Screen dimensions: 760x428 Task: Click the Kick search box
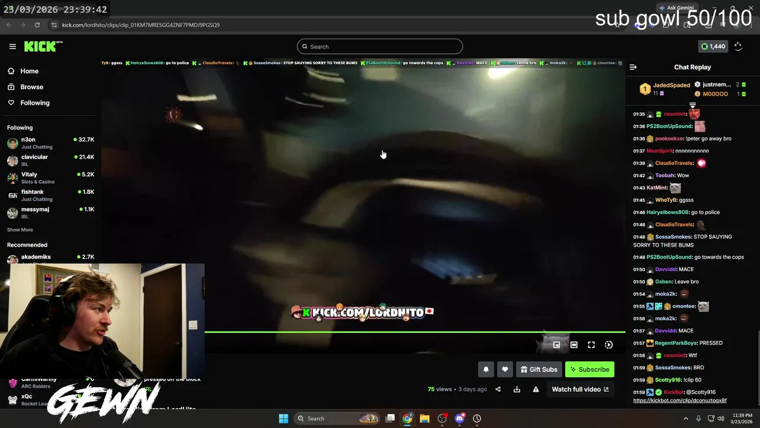point(380,46)
